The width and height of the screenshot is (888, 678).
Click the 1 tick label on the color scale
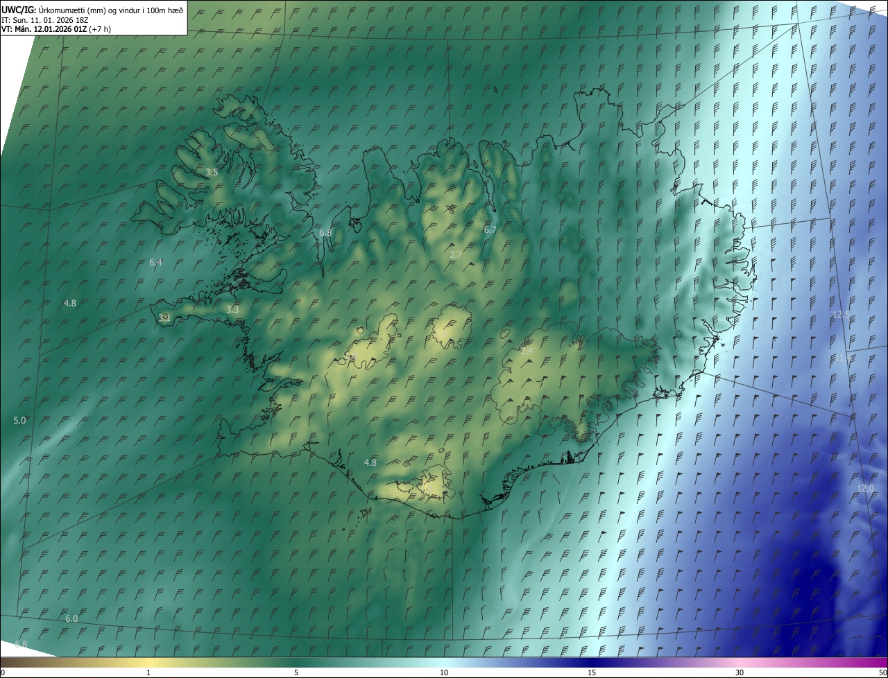(x=149, y=672)
